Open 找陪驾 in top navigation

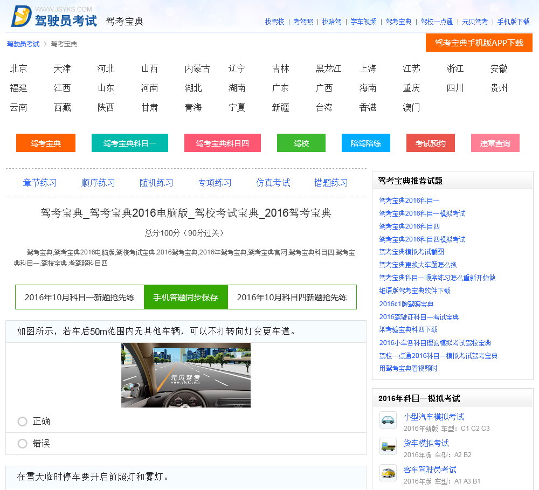pos(331,22)
